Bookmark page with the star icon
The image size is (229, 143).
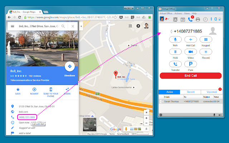(115, 17)
